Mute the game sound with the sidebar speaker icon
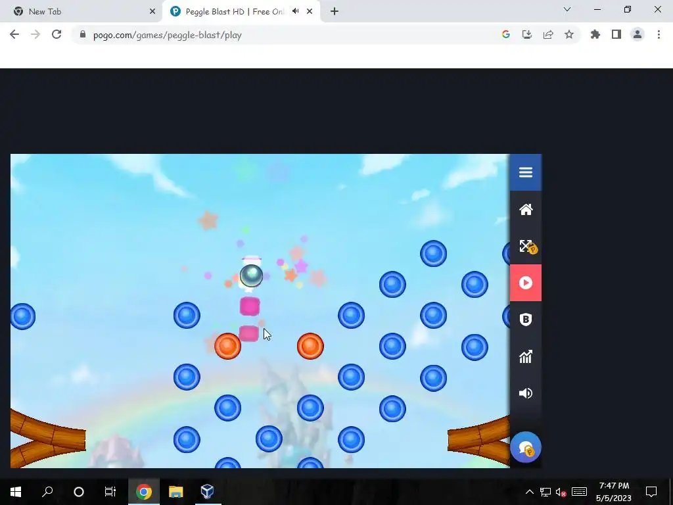This screenshot has height=505, width=673. (525, 393)
